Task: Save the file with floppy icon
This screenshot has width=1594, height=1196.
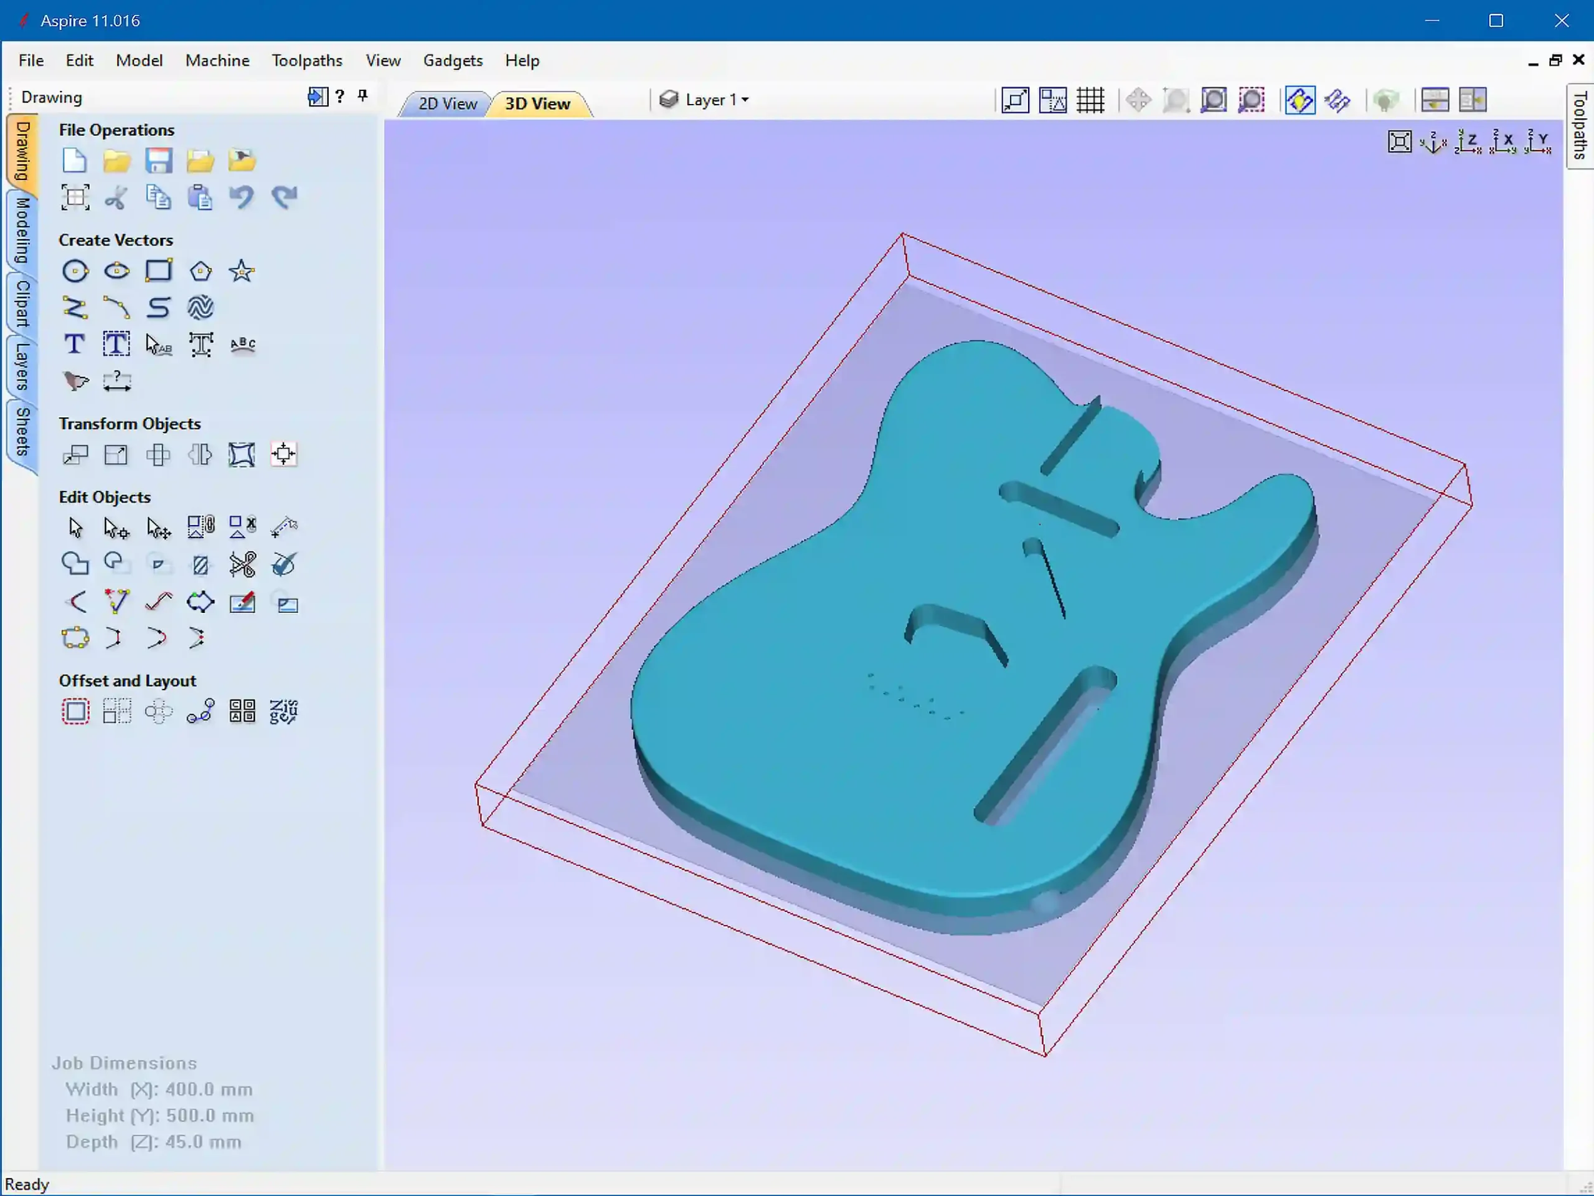Action: (x=159, y=160)
